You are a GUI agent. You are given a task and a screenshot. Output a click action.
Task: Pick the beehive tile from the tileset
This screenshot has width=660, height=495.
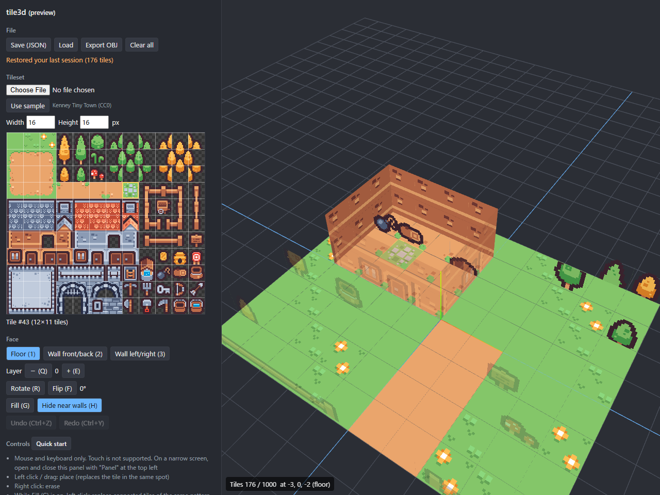[x=180, y=257]
